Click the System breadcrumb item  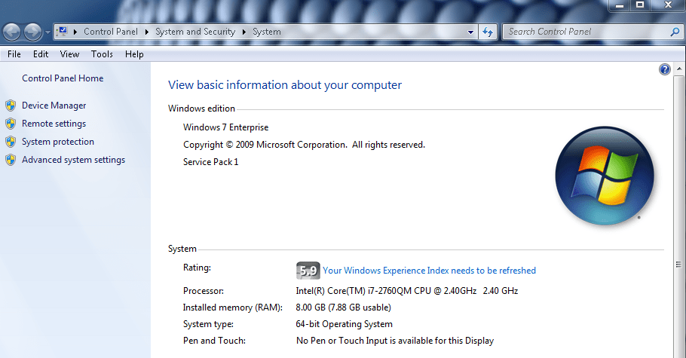tap(266, 32)
